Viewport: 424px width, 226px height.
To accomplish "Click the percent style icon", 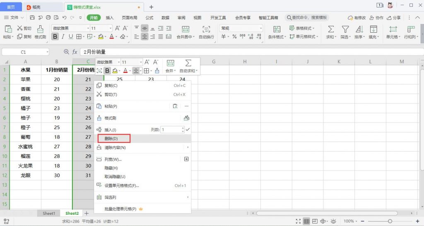I will 234,36.
